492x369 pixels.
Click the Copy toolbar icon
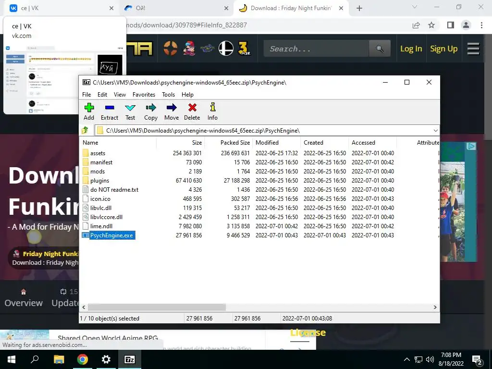151,111
